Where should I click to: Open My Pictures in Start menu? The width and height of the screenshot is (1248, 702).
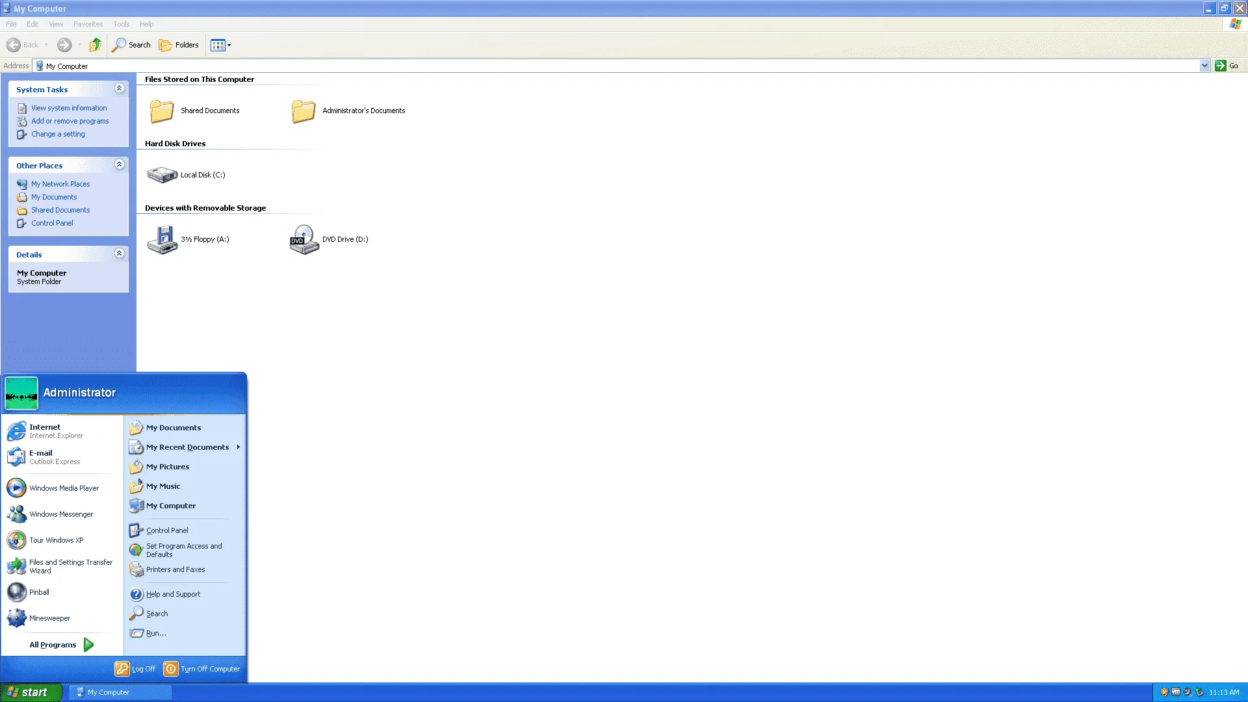[185, 467]
